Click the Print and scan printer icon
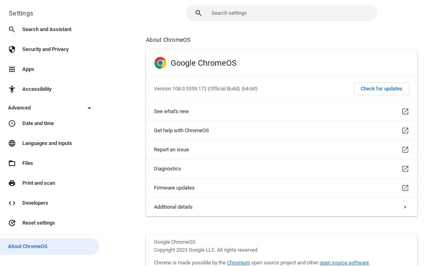 click(x=12, y=183)
